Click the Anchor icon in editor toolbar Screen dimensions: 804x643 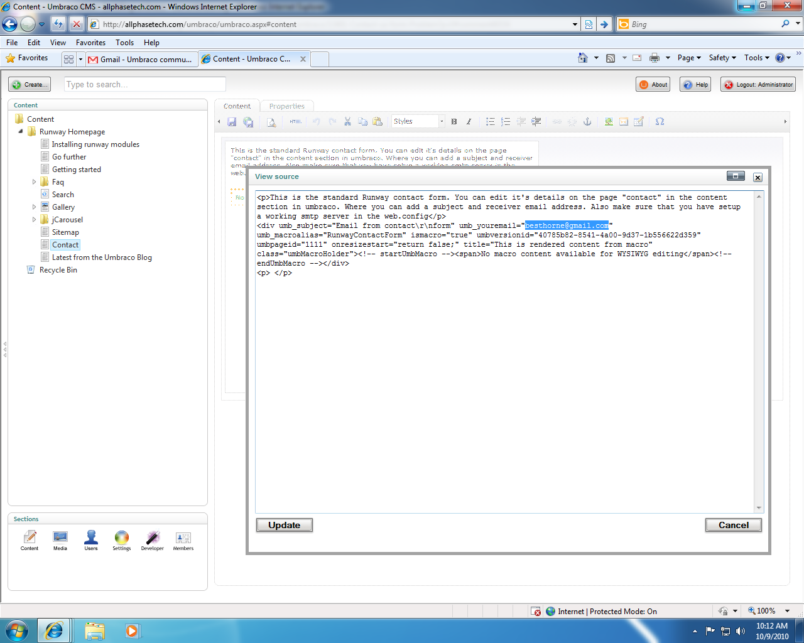pos(587,122)
